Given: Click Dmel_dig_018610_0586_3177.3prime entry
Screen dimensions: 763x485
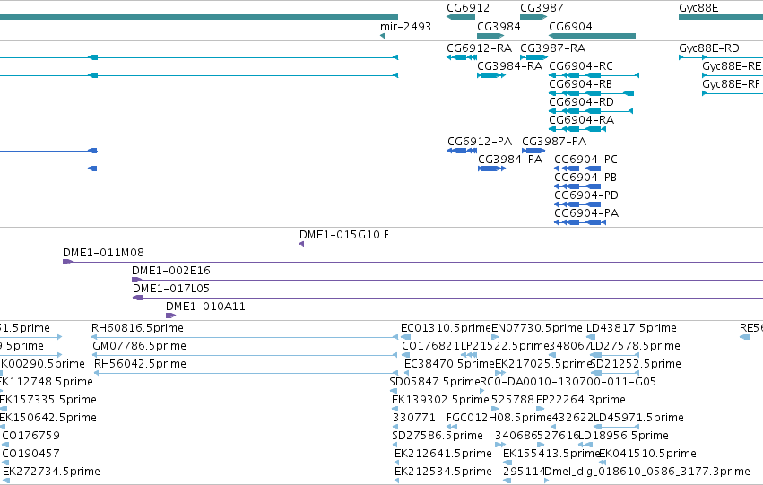Looking at the screenshot, I should coord(646,472).
